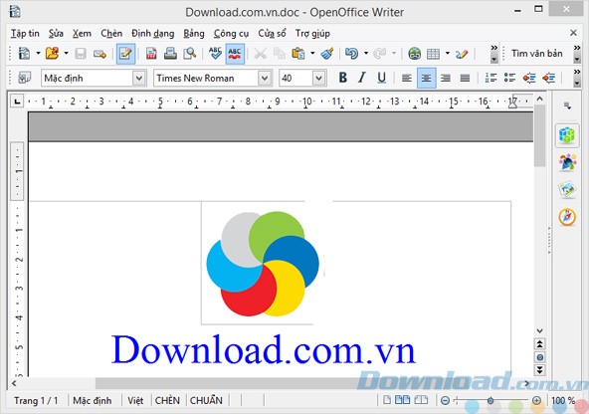Click Decrease Indent icon
The image size is (589, 414).
tap(529, 78)
